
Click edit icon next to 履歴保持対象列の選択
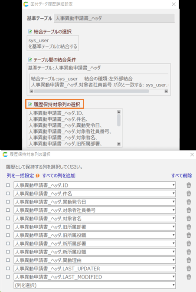point(30,104)
